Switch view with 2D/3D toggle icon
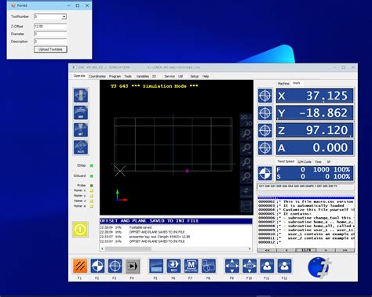 (246, 120)
